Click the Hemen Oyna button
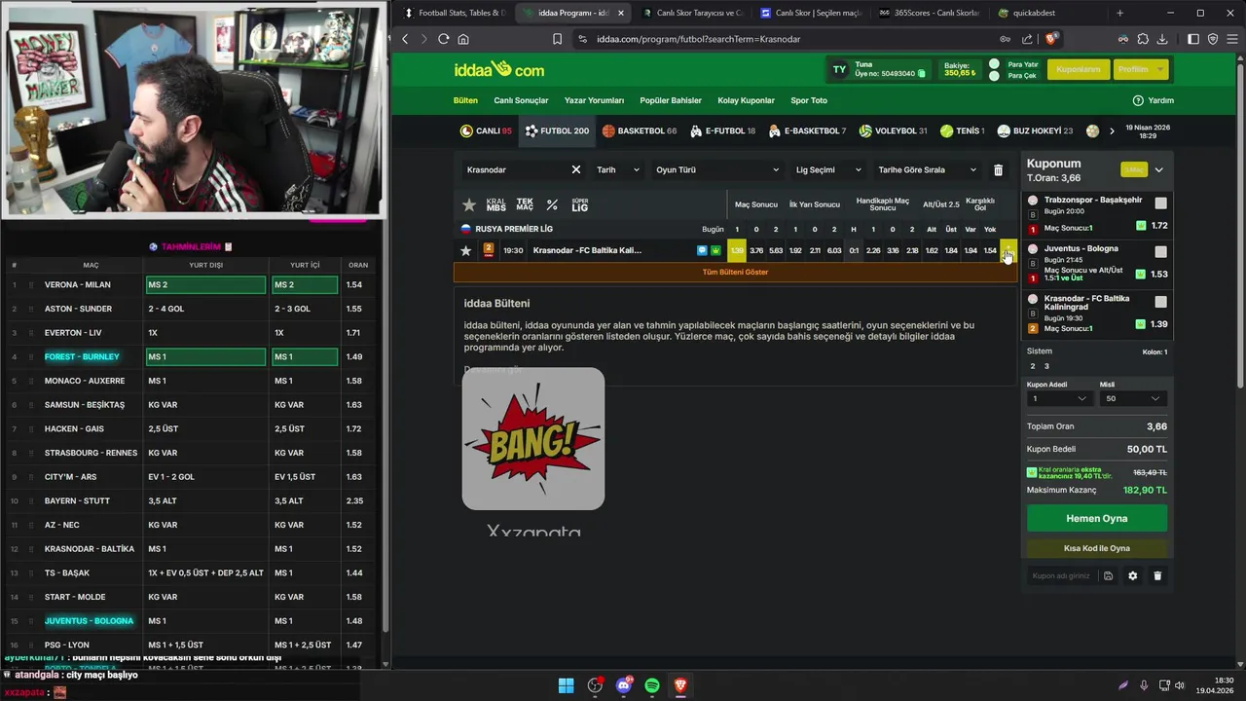 click(1097, 519)
